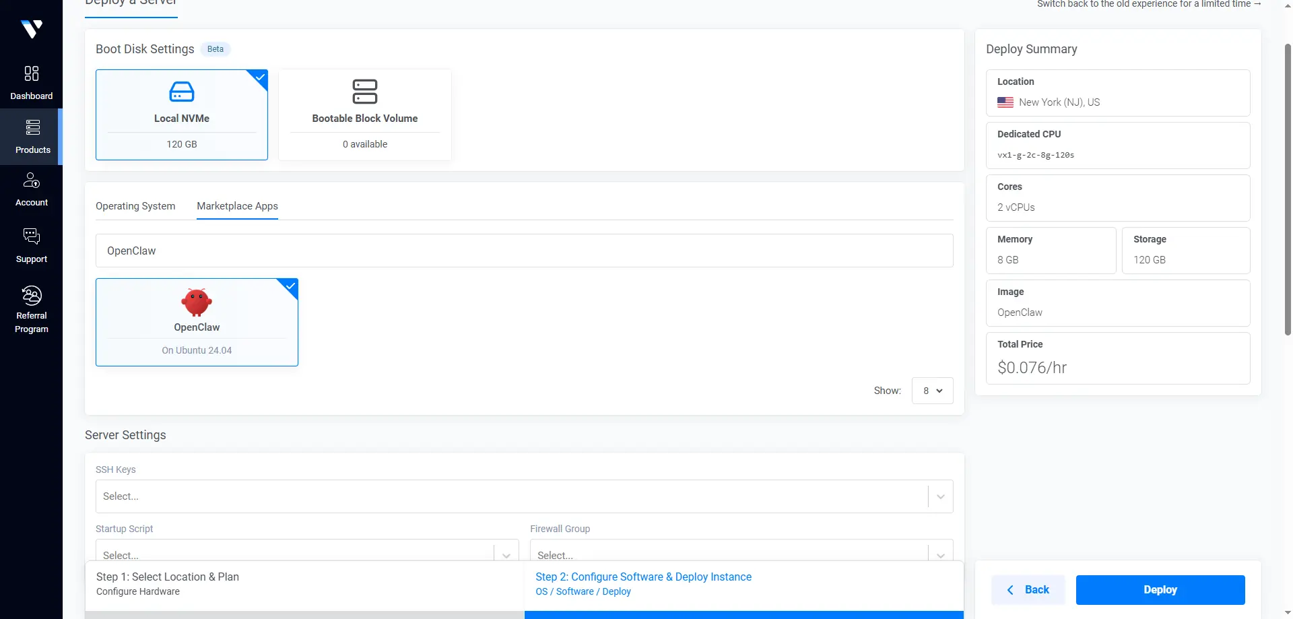Click the 0 available text
The height and width of the screenshot is (619, 1293).
click(365, 144)
